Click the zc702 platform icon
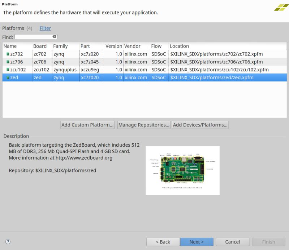Viewport: 289px width, 250px height. tap(8, 54)
